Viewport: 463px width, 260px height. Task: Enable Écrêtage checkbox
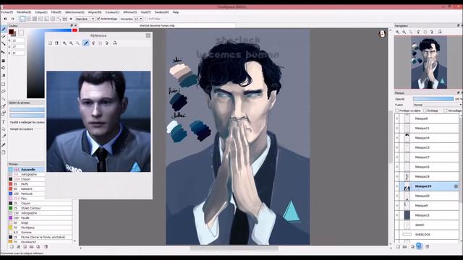(425, 110)
